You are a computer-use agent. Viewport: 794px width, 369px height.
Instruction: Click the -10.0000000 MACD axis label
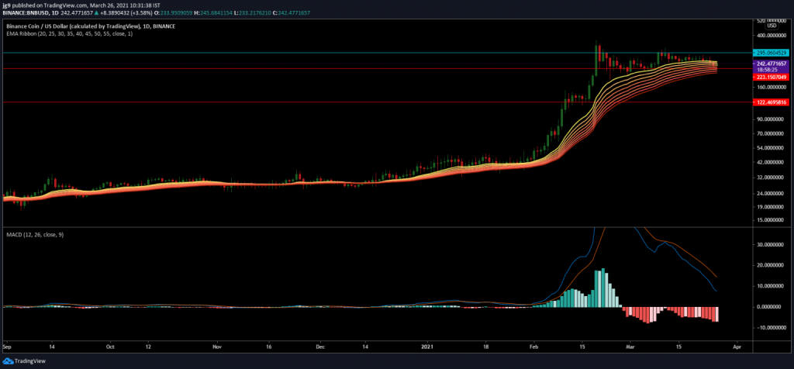(x=770, y=327)
